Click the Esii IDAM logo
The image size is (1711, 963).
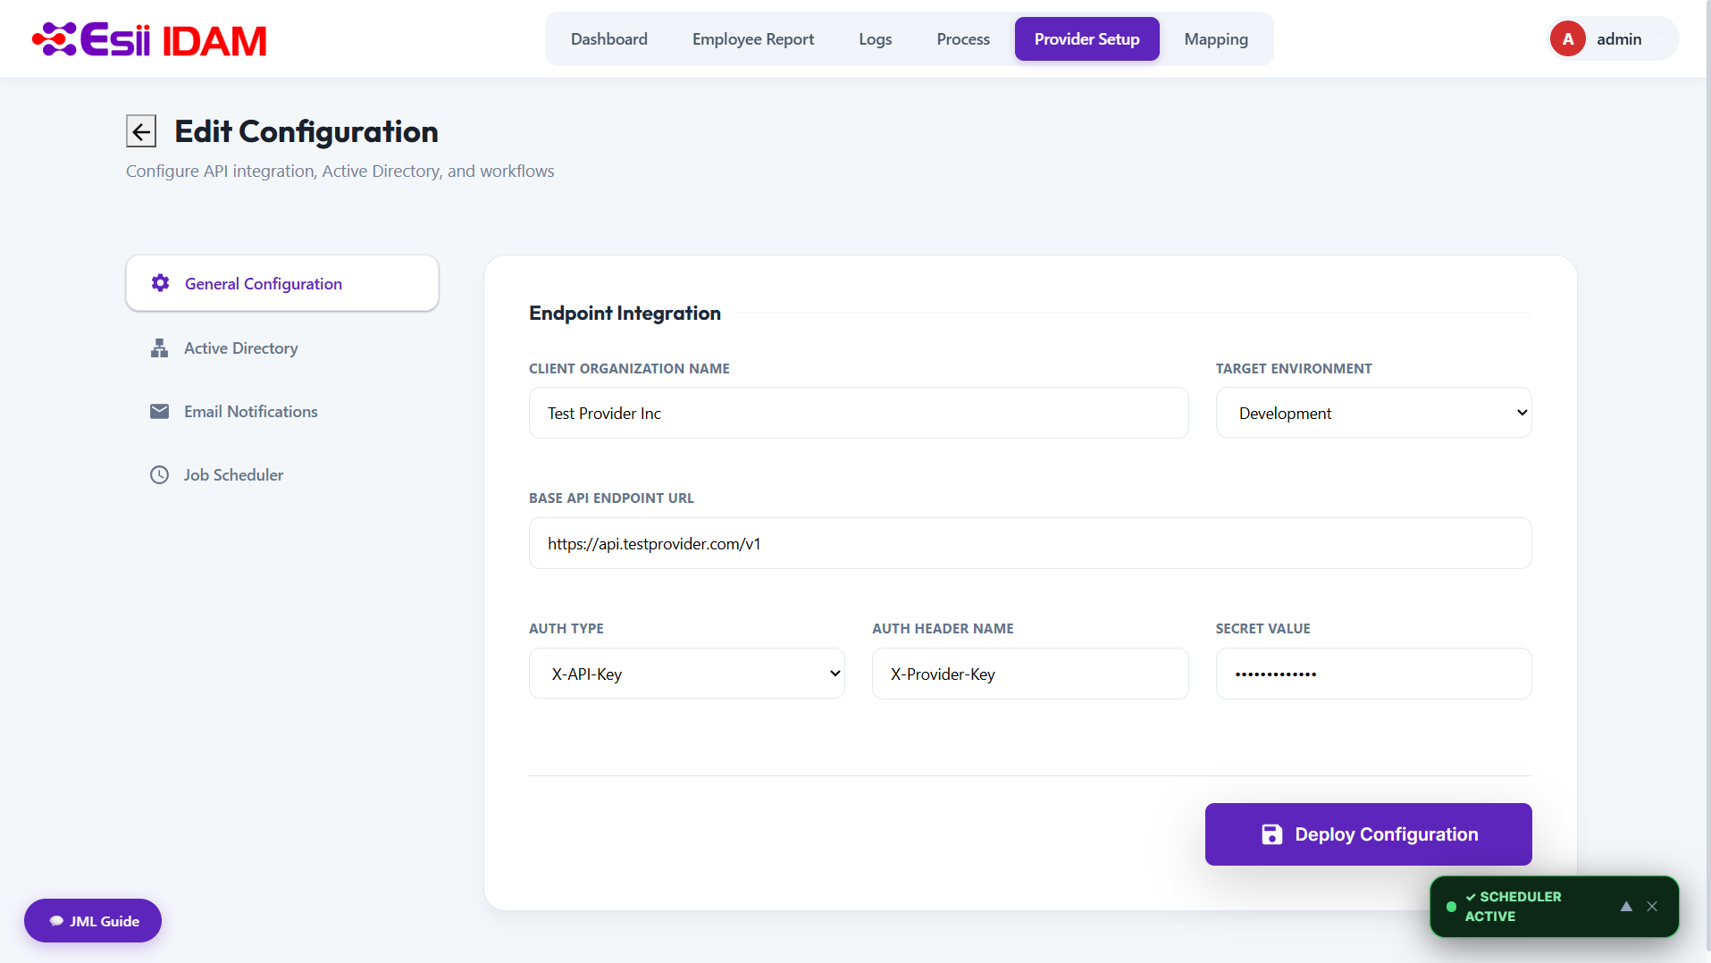click(149, 39)
